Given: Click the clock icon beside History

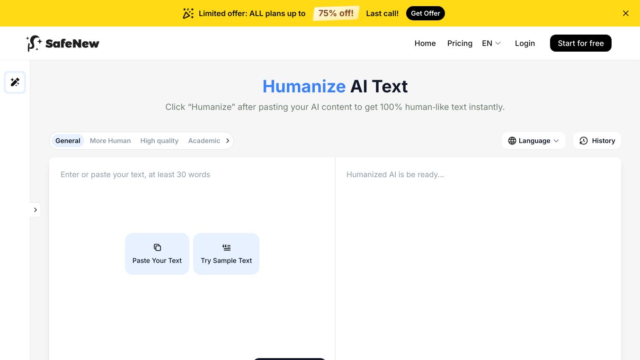Looking at the screenshot, I should 584,141.
